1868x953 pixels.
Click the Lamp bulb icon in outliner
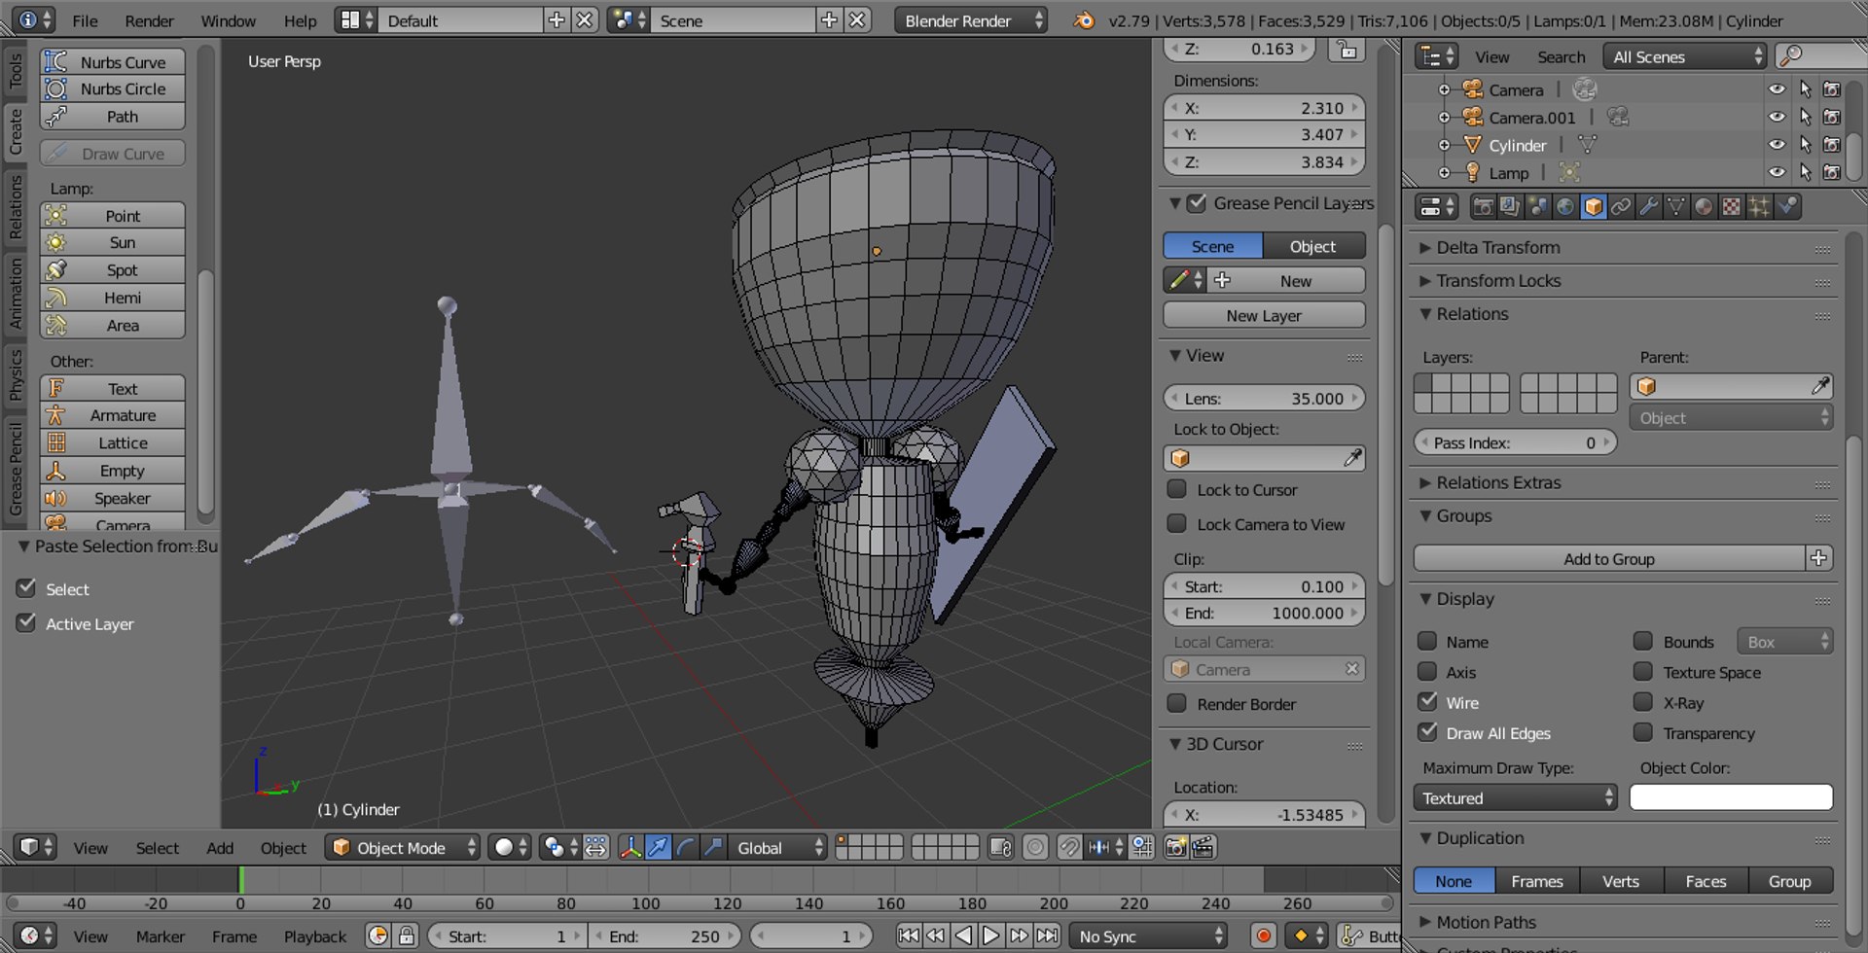pyautogui.click(x=1472, y=172)
